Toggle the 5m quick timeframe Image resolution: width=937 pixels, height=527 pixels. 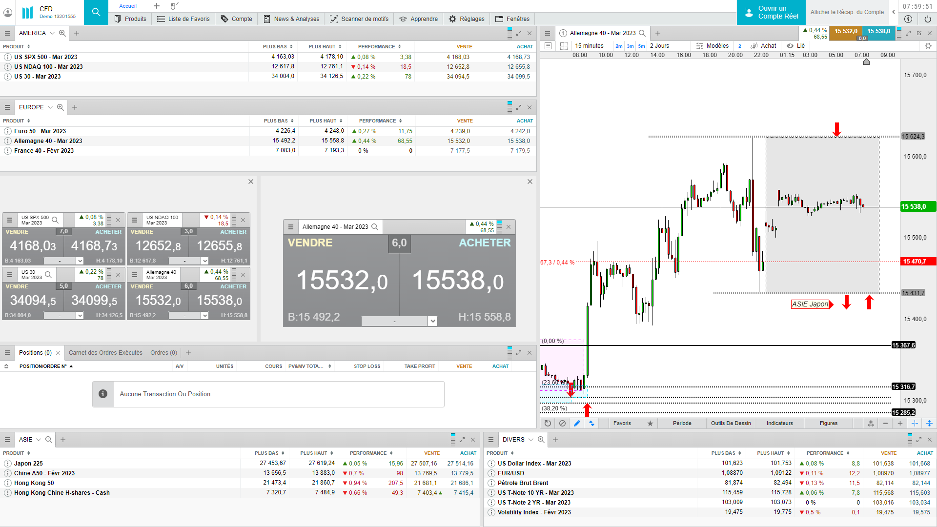(x=641, y=46)
